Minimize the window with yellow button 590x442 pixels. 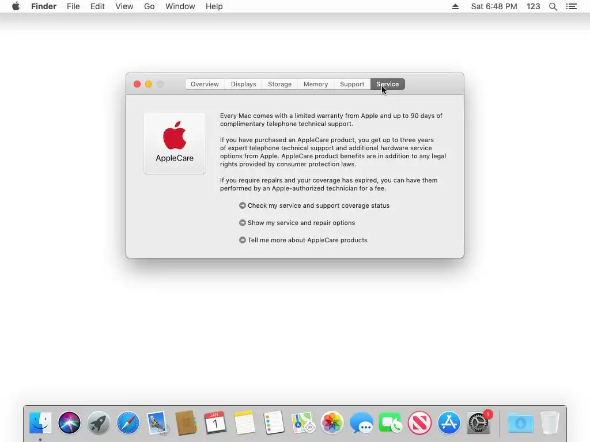click(x=149, y=84)
